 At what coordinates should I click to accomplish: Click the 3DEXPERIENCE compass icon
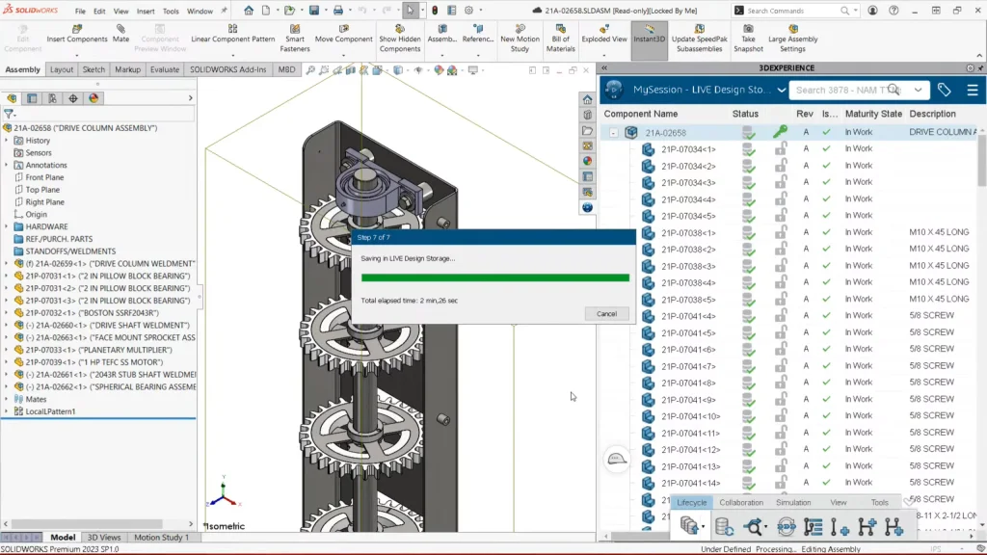(x=614, y=90)
